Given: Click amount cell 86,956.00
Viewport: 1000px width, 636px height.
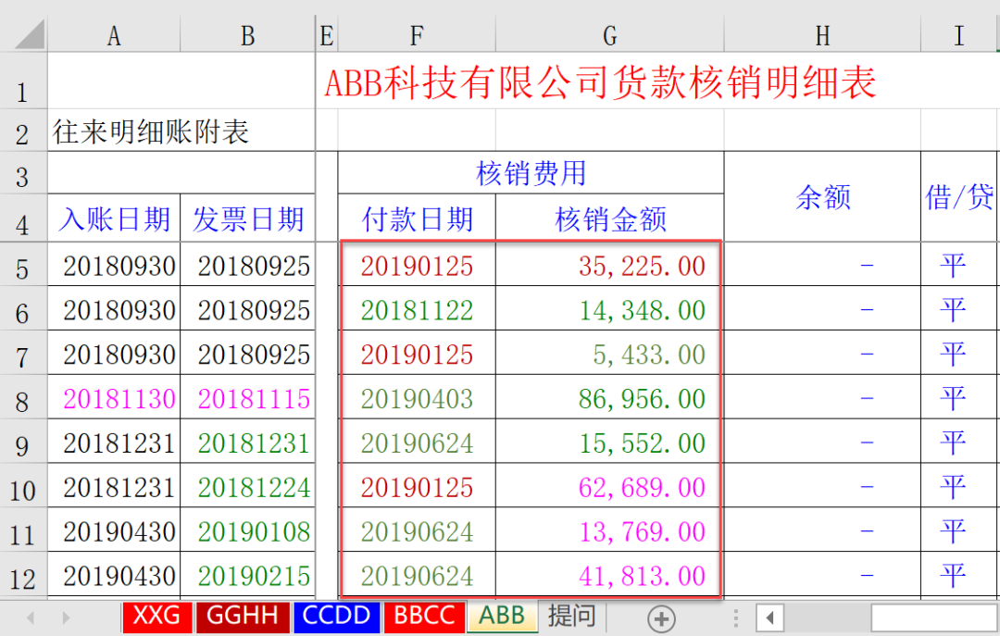Looking at the screenshot, I should click(609, 397).
